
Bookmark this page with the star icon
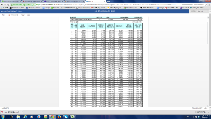click(206, 5)
